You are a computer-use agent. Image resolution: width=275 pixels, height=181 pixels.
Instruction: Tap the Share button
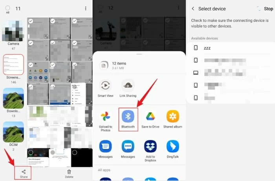tap(24, 173)
